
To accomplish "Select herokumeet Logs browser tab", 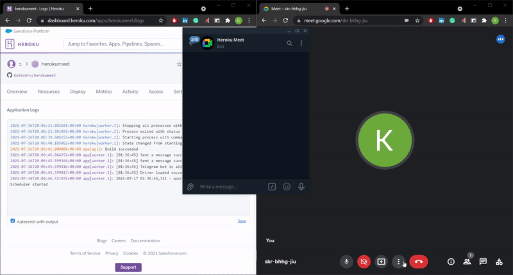I will coord(43,9).
